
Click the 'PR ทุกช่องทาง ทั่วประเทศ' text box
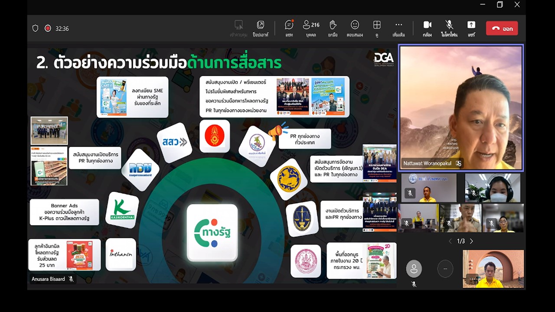(305, 139)
